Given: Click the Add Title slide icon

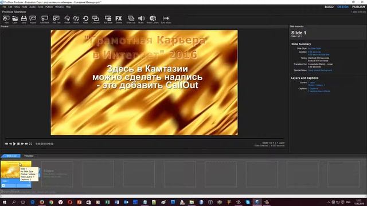Looking at the screenshot, I should pyautogui.click(x=56, y=19).
